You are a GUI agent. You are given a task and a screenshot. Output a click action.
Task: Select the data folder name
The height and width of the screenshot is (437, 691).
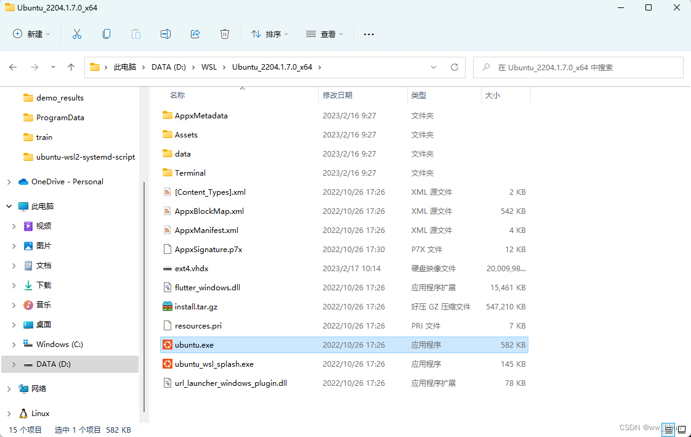[182, 154]
